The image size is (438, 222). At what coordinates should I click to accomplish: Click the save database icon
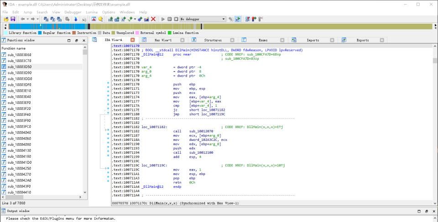(13, 19)
